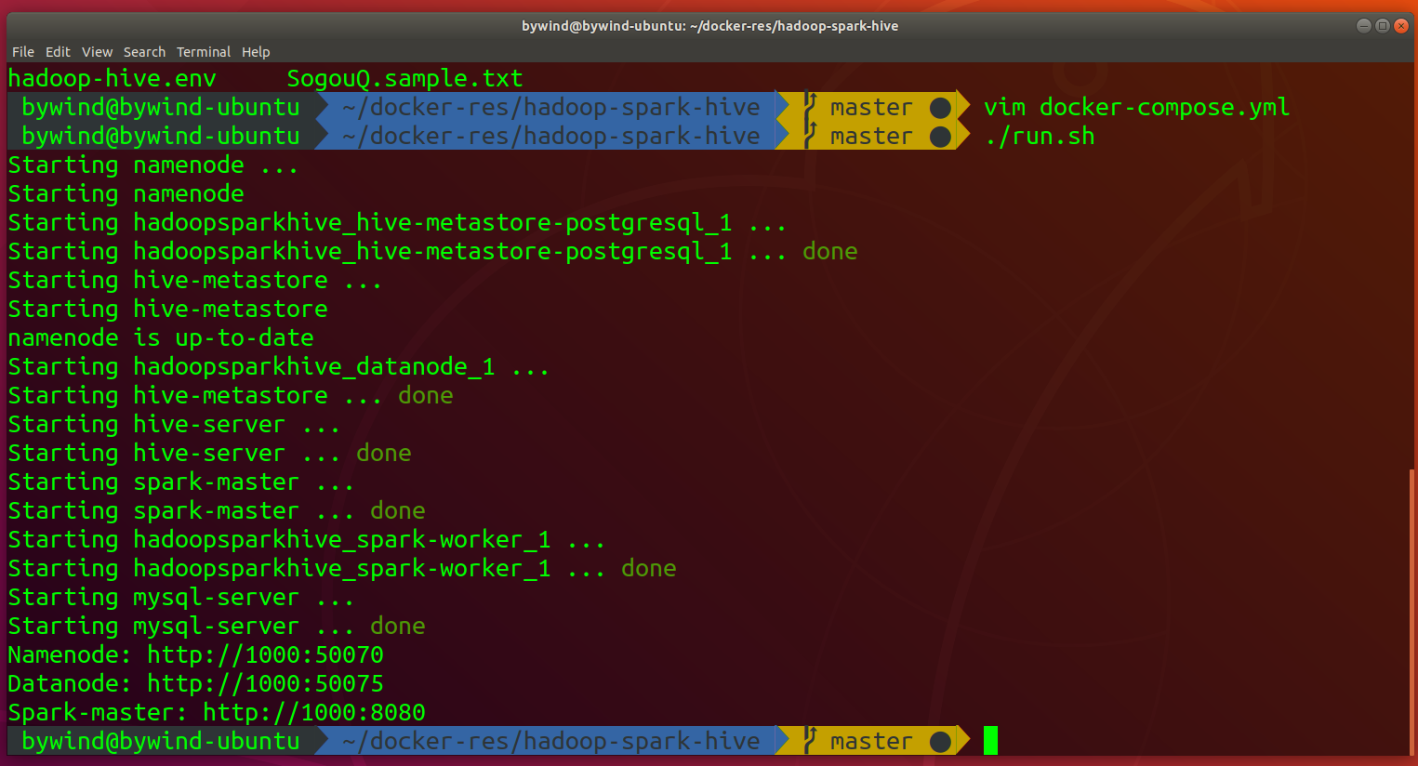Click the line 'Starting hadoopsparkhive_datanode_1 ...'
This screenshot has height=766, width=1418.
[279, 367]
